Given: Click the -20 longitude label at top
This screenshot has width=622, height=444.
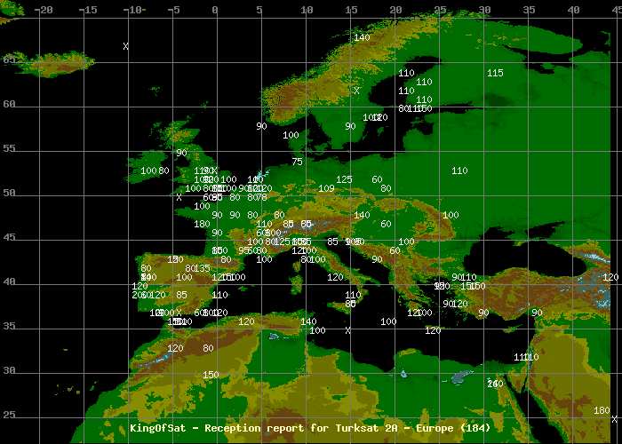Looking at the screenshot, I should point(43,11).
